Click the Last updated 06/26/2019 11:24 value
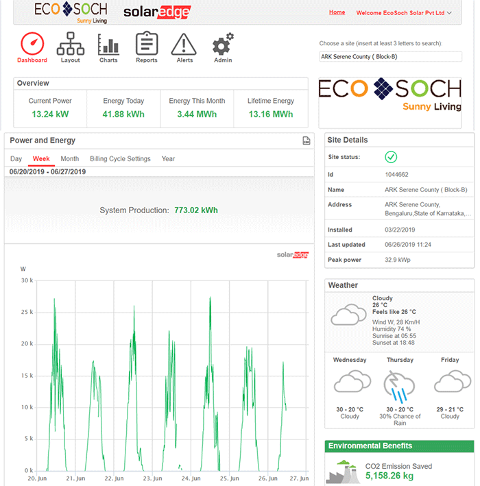Screen dimensions: 480x486 pyautogui.click(x=408, y=245)
